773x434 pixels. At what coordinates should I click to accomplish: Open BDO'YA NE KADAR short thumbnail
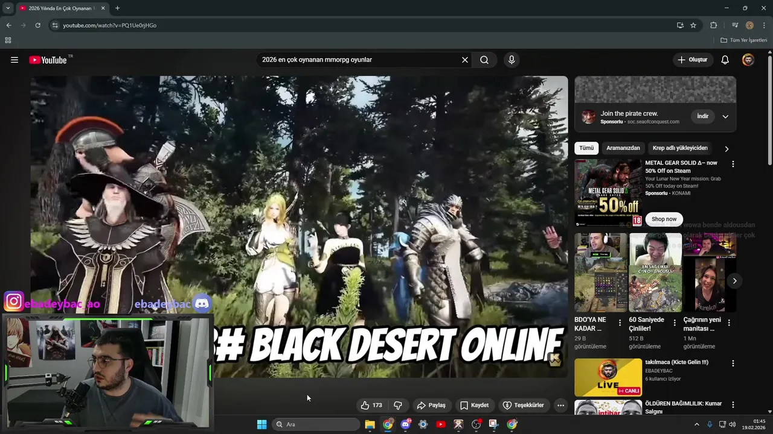(x=601, y=272)
